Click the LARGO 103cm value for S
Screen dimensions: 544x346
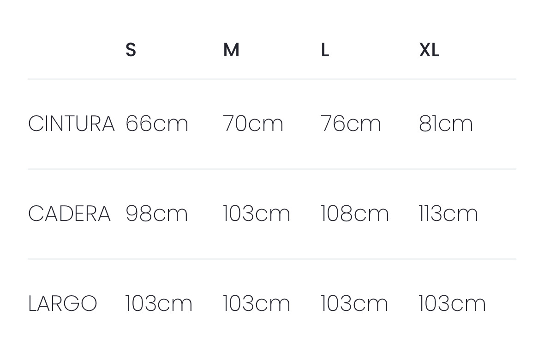(159, 304)
